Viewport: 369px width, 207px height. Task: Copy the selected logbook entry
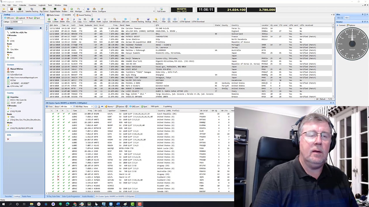pyautogui.click(x=79, y=20)
